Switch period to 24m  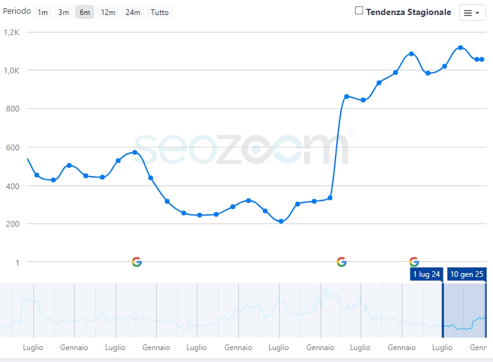[x=133, y=13]
